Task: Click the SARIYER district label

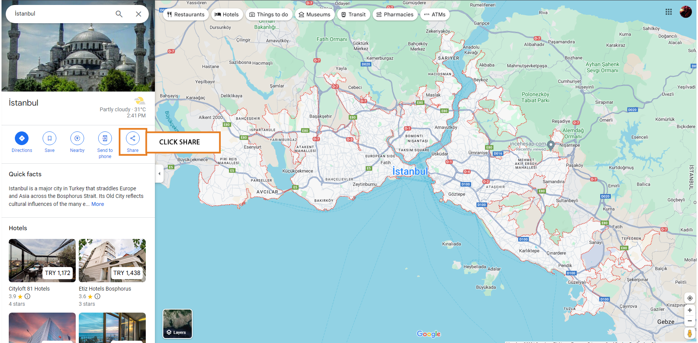Action: pos(449,58)
